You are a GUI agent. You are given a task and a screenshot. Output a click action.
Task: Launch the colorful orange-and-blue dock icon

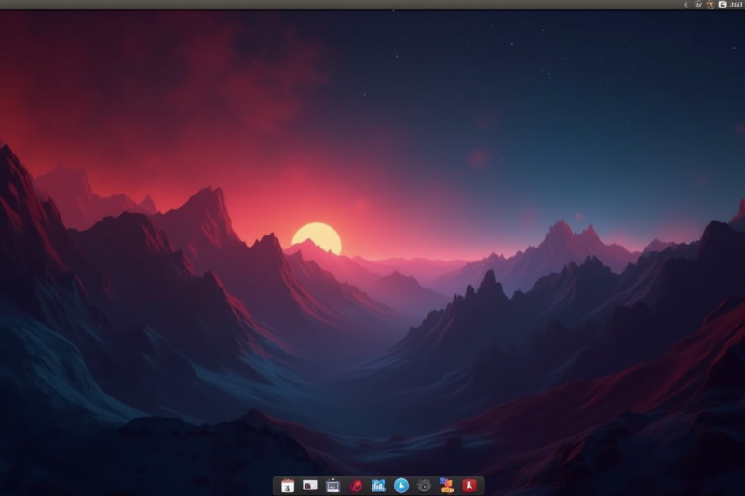[x=447, y=486]
